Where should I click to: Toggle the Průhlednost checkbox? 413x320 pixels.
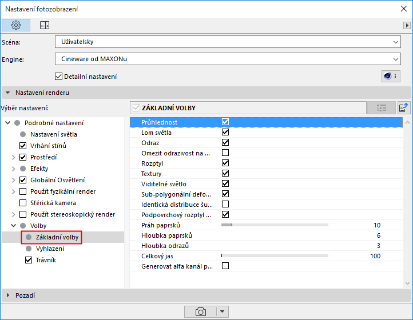tap(225, 122)
